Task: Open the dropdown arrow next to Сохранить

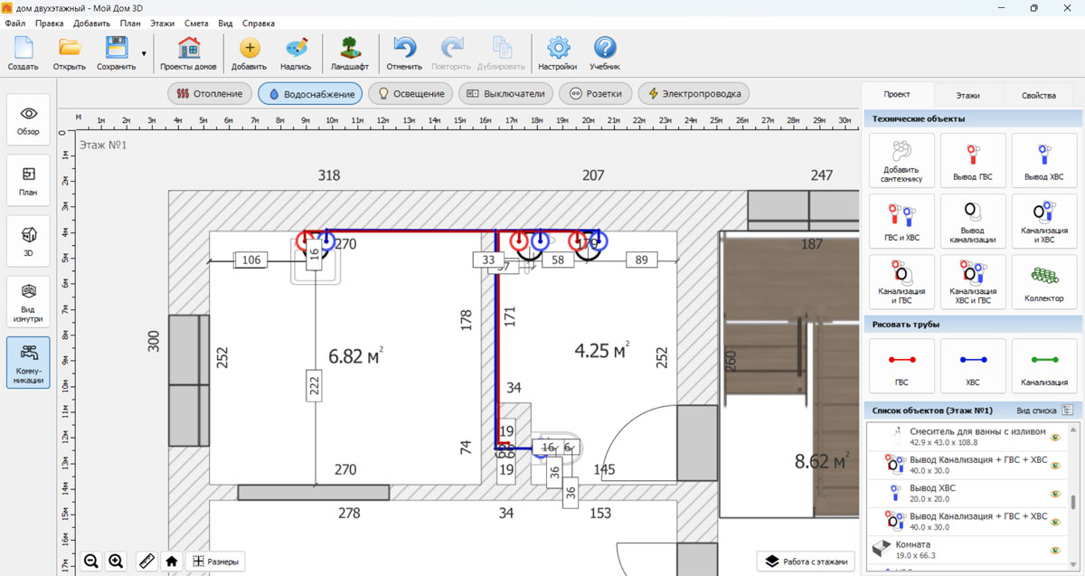Action: 144,53
